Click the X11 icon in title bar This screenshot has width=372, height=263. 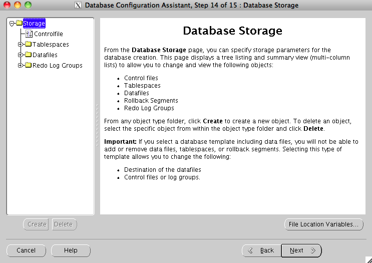click(x=78, y=6)
